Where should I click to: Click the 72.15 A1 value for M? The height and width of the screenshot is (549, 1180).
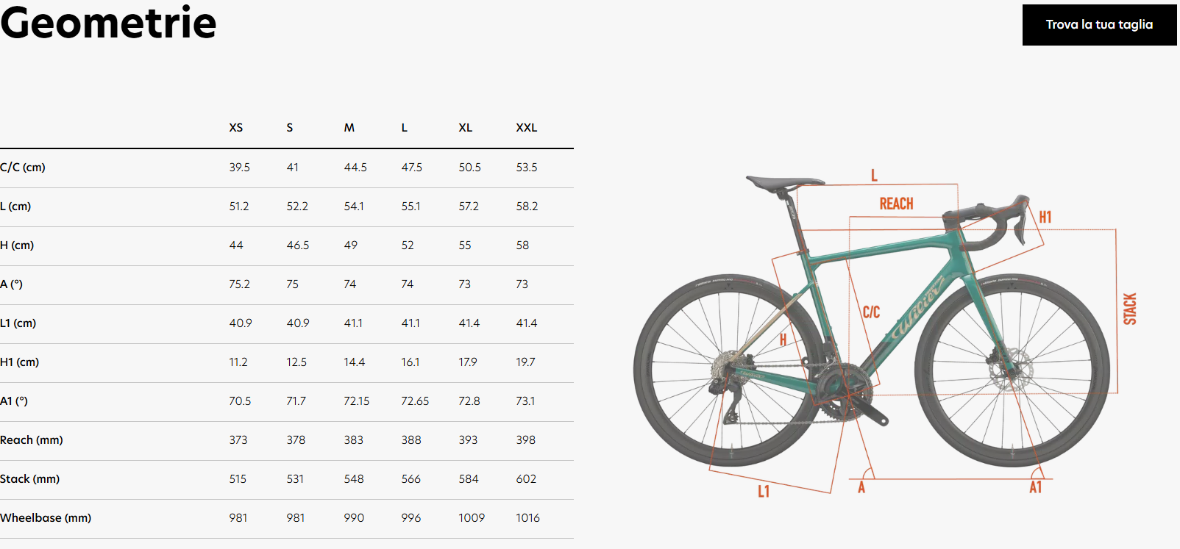[x=356, y=401]
